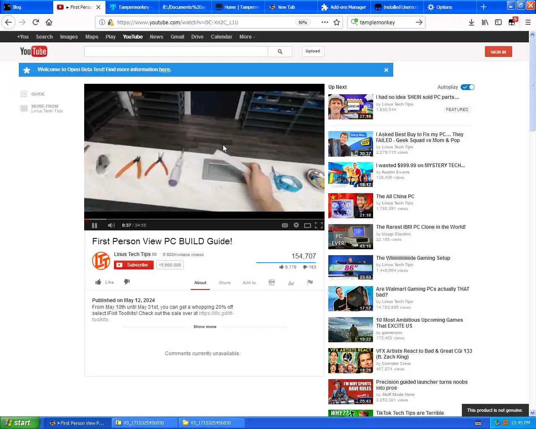The height and width of the screenshot is (429, 536).
Task: Open the video statistics chart icon
Action: click(291, 283)
